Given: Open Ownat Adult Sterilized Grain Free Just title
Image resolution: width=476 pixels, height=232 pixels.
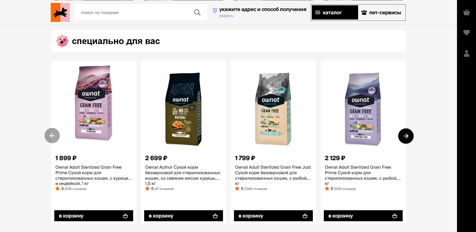Looking at the screenshot, I should 273,175.
